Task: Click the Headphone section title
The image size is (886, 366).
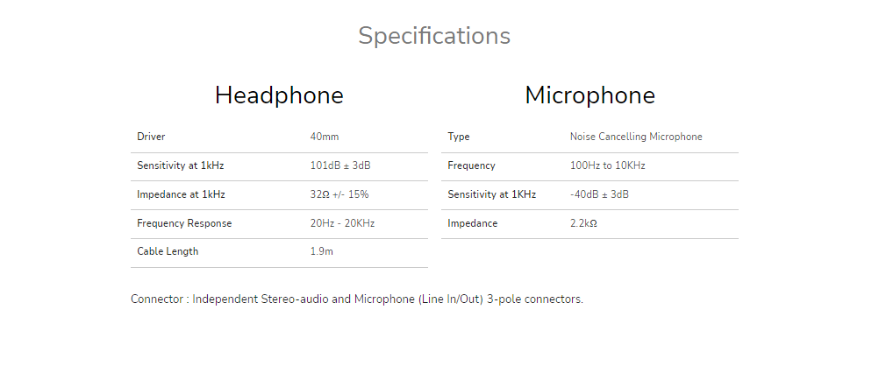Action: 279,95
